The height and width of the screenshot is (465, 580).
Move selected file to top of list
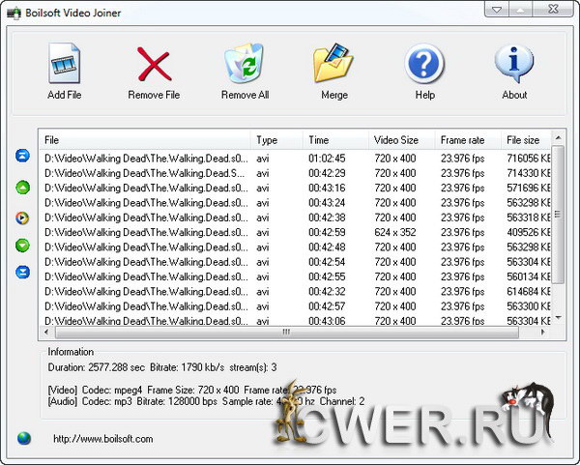22,157
